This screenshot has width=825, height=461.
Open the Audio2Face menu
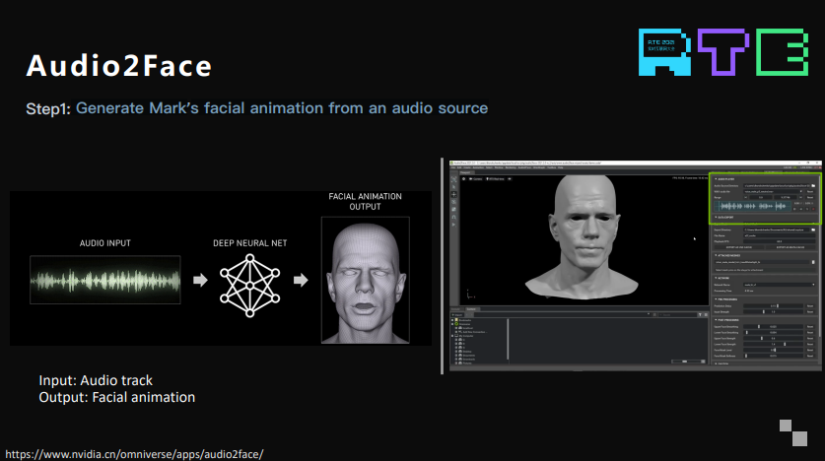pyautogui.click(x=524, y=167)
